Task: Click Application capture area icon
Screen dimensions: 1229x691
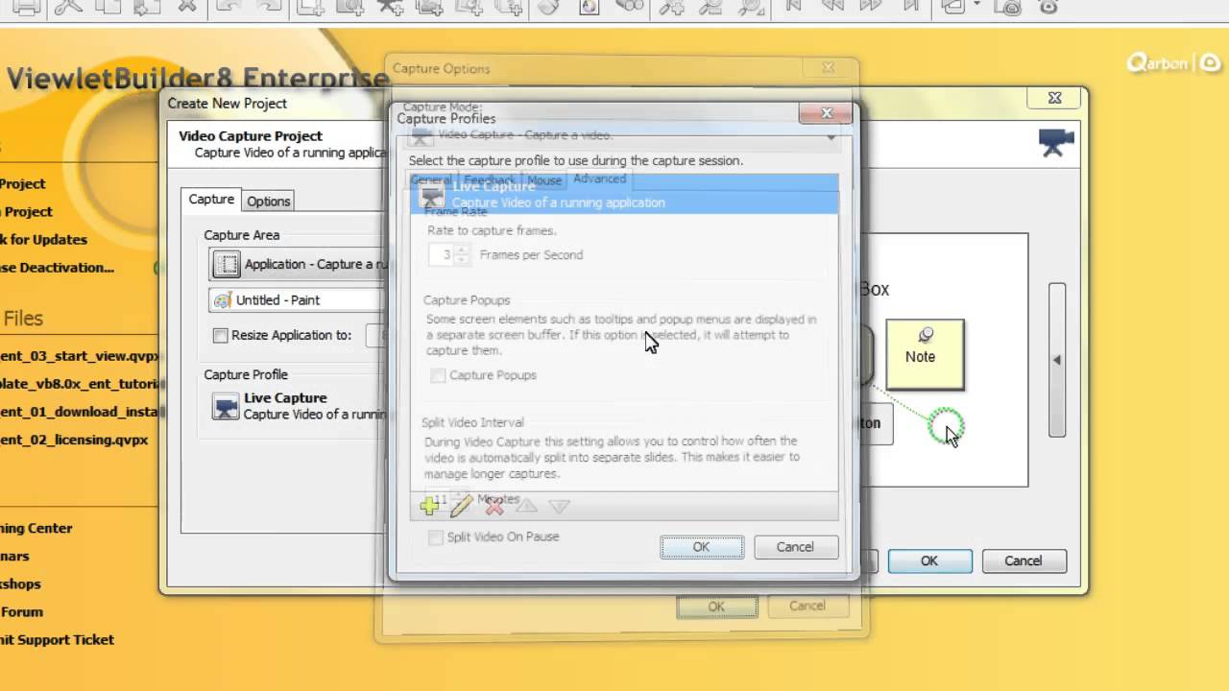Action: point(226,264)
